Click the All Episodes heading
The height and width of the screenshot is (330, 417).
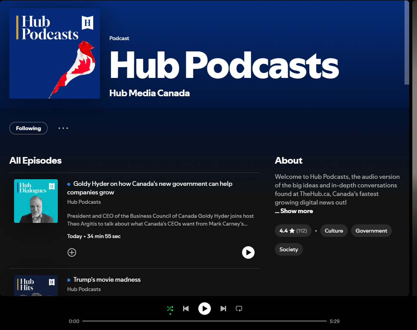coord(36,161)
